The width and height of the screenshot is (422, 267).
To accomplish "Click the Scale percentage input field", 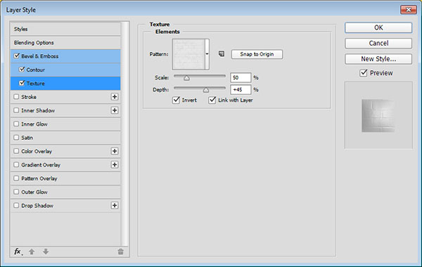I will [x=241, y=78].
